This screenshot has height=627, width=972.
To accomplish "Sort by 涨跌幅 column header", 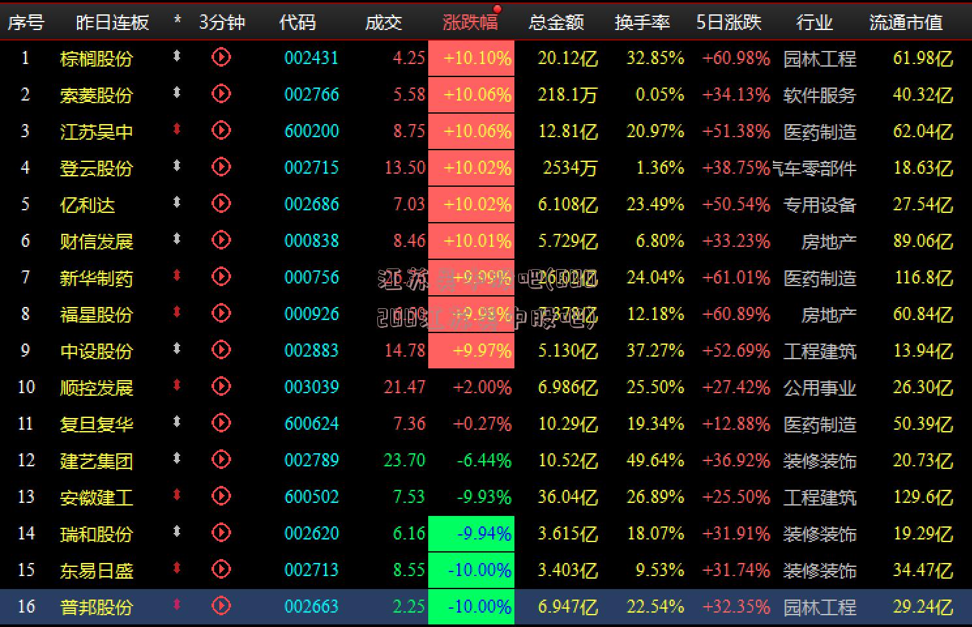I will click(x=470, y=22).
